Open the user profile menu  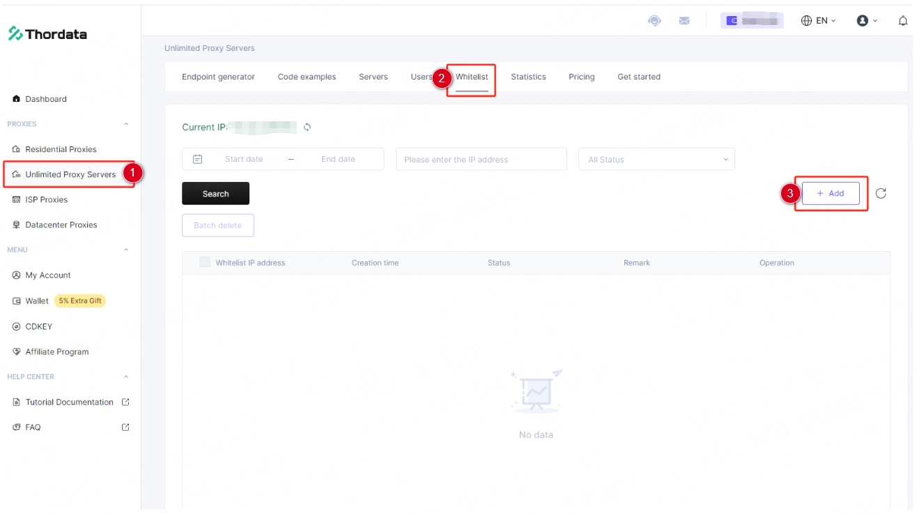(x=868, y=21)
